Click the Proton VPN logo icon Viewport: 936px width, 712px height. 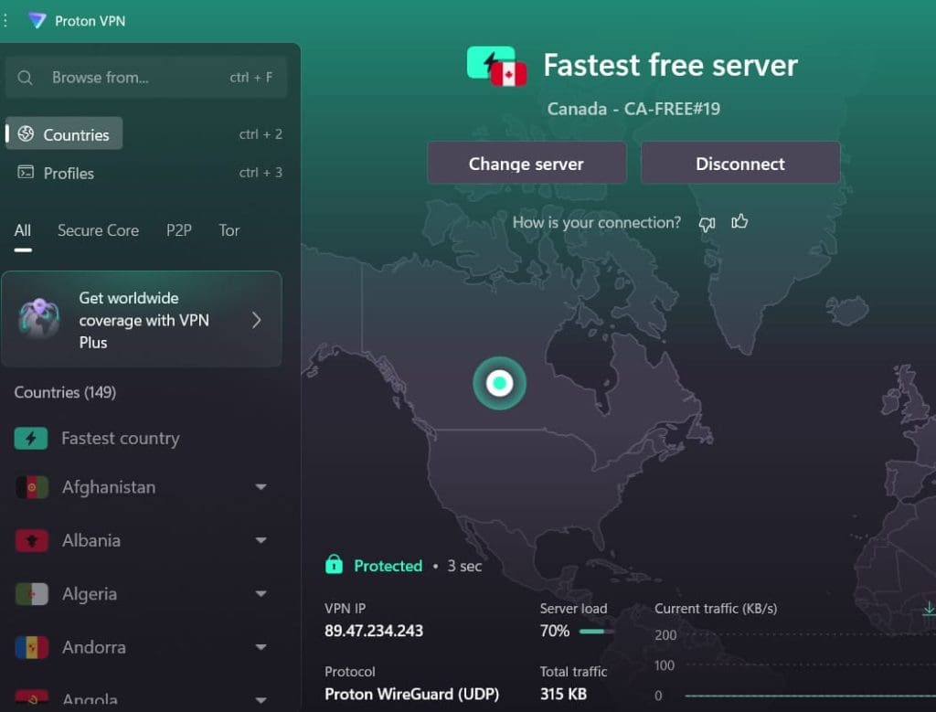(x=37, y=20)
